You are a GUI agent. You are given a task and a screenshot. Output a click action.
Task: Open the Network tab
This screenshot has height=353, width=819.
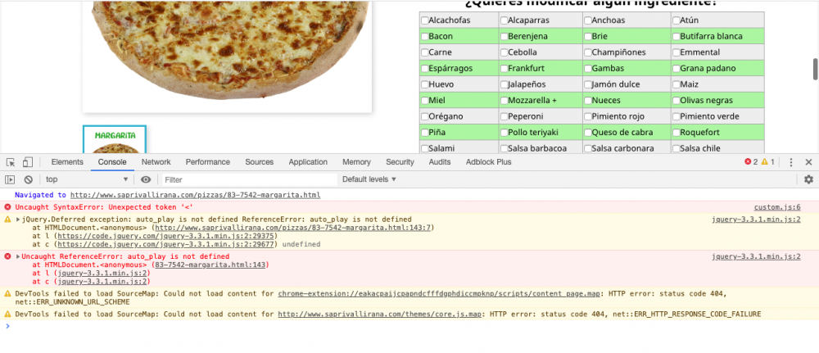click(x=156, y=162)
